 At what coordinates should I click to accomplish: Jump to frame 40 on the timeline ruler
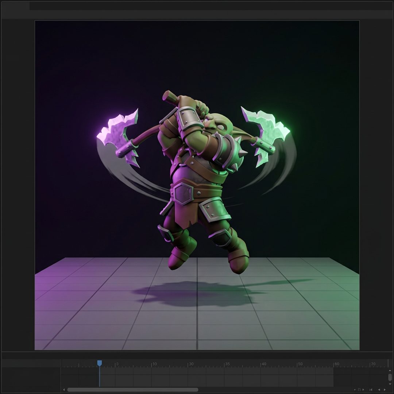tap(264, 364)
